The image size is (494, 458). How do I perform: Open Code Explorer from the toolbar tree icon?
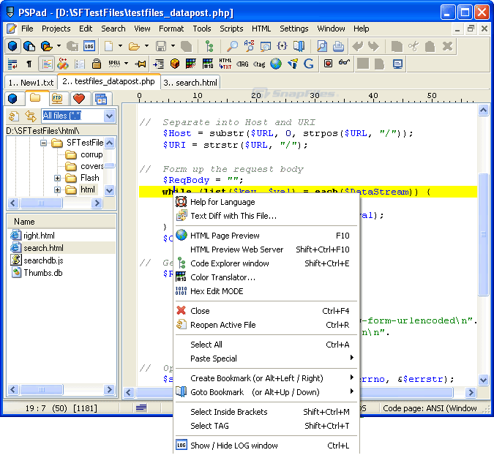[x=209, y=46]
